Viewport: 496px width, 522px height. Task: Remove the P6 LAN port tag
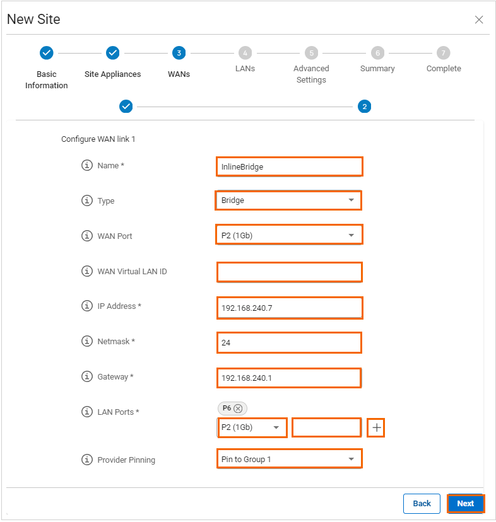pyautogui.click(x=238, y=409)
